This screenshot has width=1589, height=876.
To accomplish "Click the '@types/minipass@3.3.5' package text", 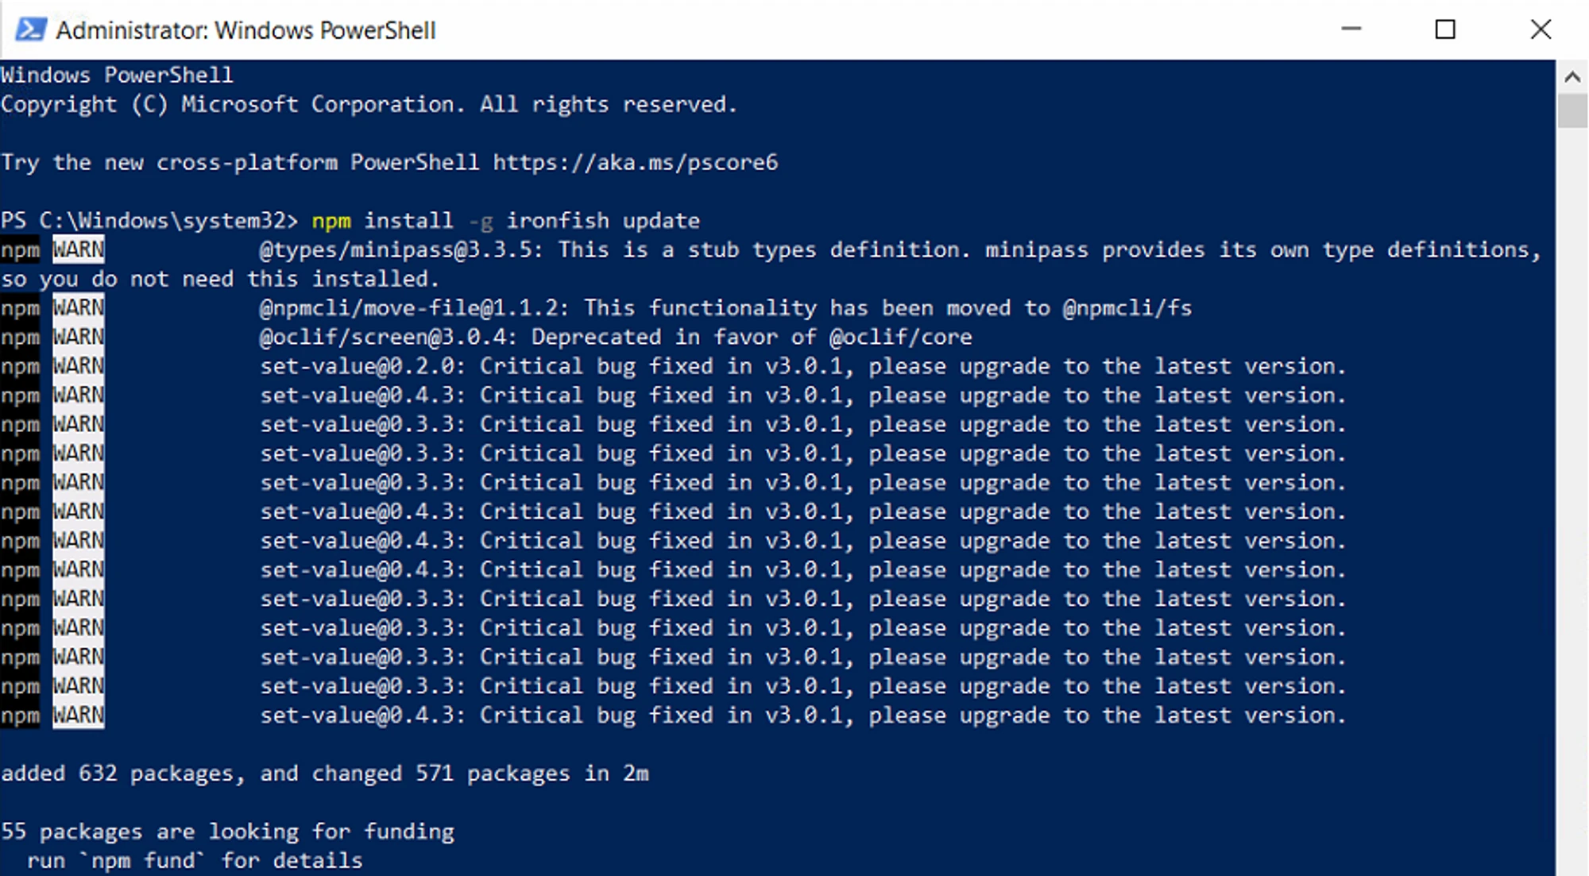I will [x=400, y=250].
